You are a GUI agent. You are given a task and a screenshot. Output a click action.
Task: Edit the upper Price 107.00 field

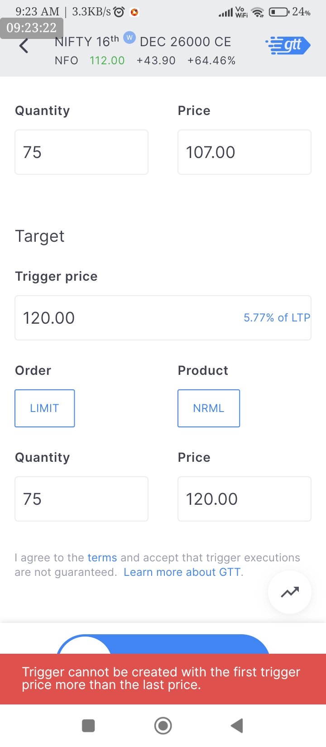(x=244, y=152)
